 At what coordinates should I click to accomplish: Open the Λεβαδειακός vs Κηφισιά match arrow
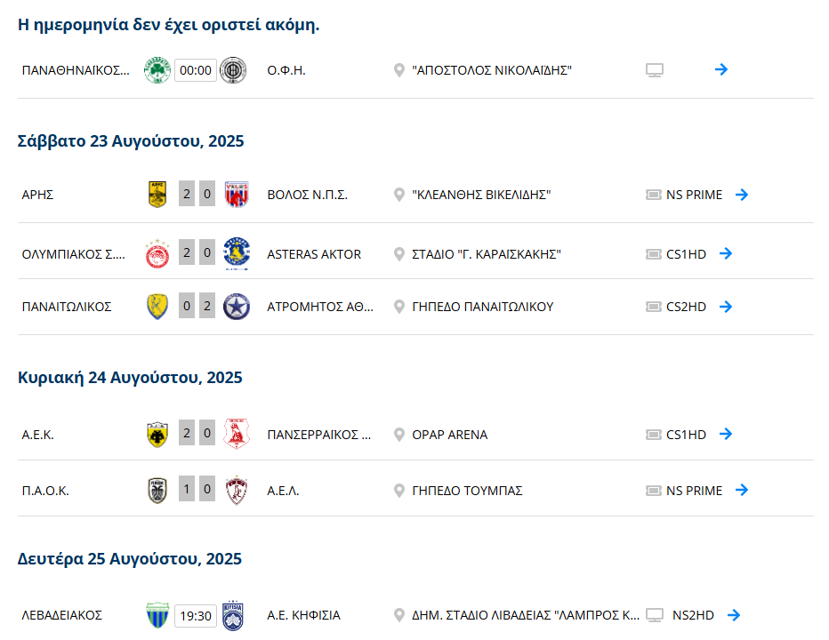pos(734,614)
